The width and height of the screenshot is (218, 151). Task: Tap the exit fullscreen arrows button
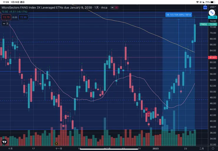click(212, 13)
